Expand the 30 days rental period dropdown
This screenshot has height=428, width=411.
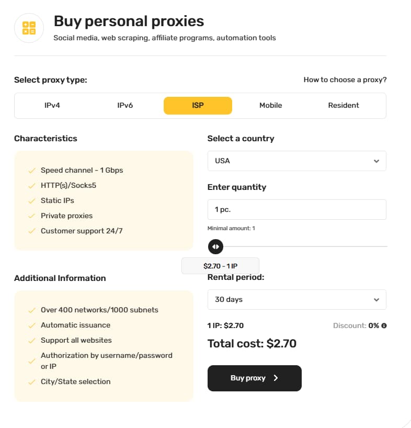coord(296,300)
